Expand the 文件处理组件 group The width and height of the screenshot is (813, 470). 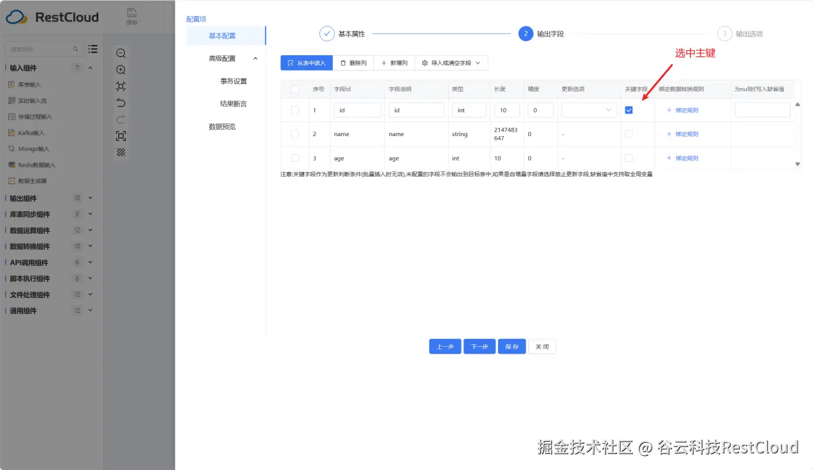tap(91, 294)
